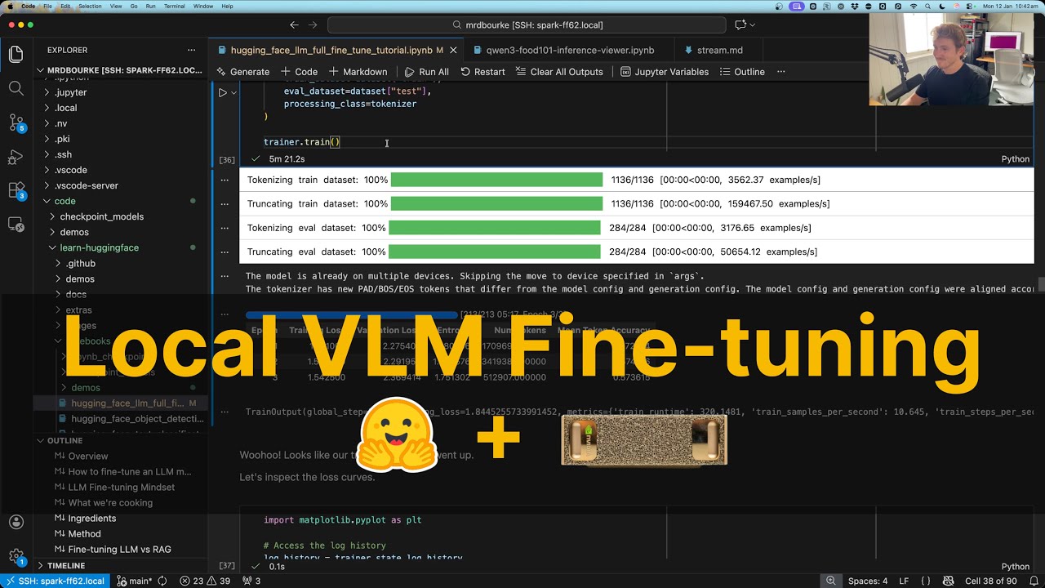Select 'Fine-tuning LLM vs RAG' outline entry

click(x=119, y=550)
